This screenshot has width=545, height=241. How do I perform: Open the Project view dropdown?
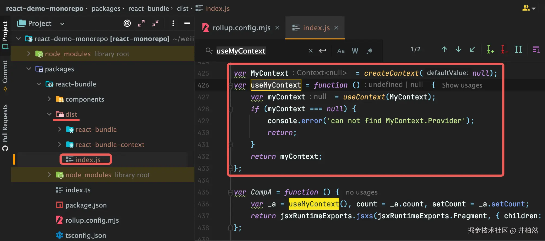62,24
